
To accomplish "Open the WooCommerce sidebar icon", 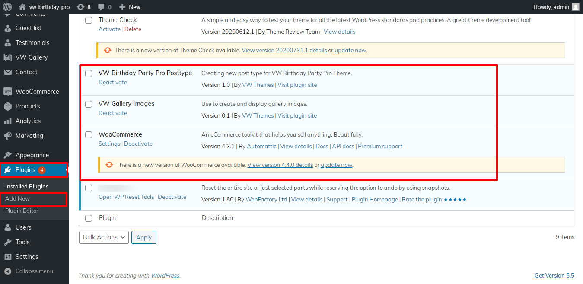I will click(8, 92).
